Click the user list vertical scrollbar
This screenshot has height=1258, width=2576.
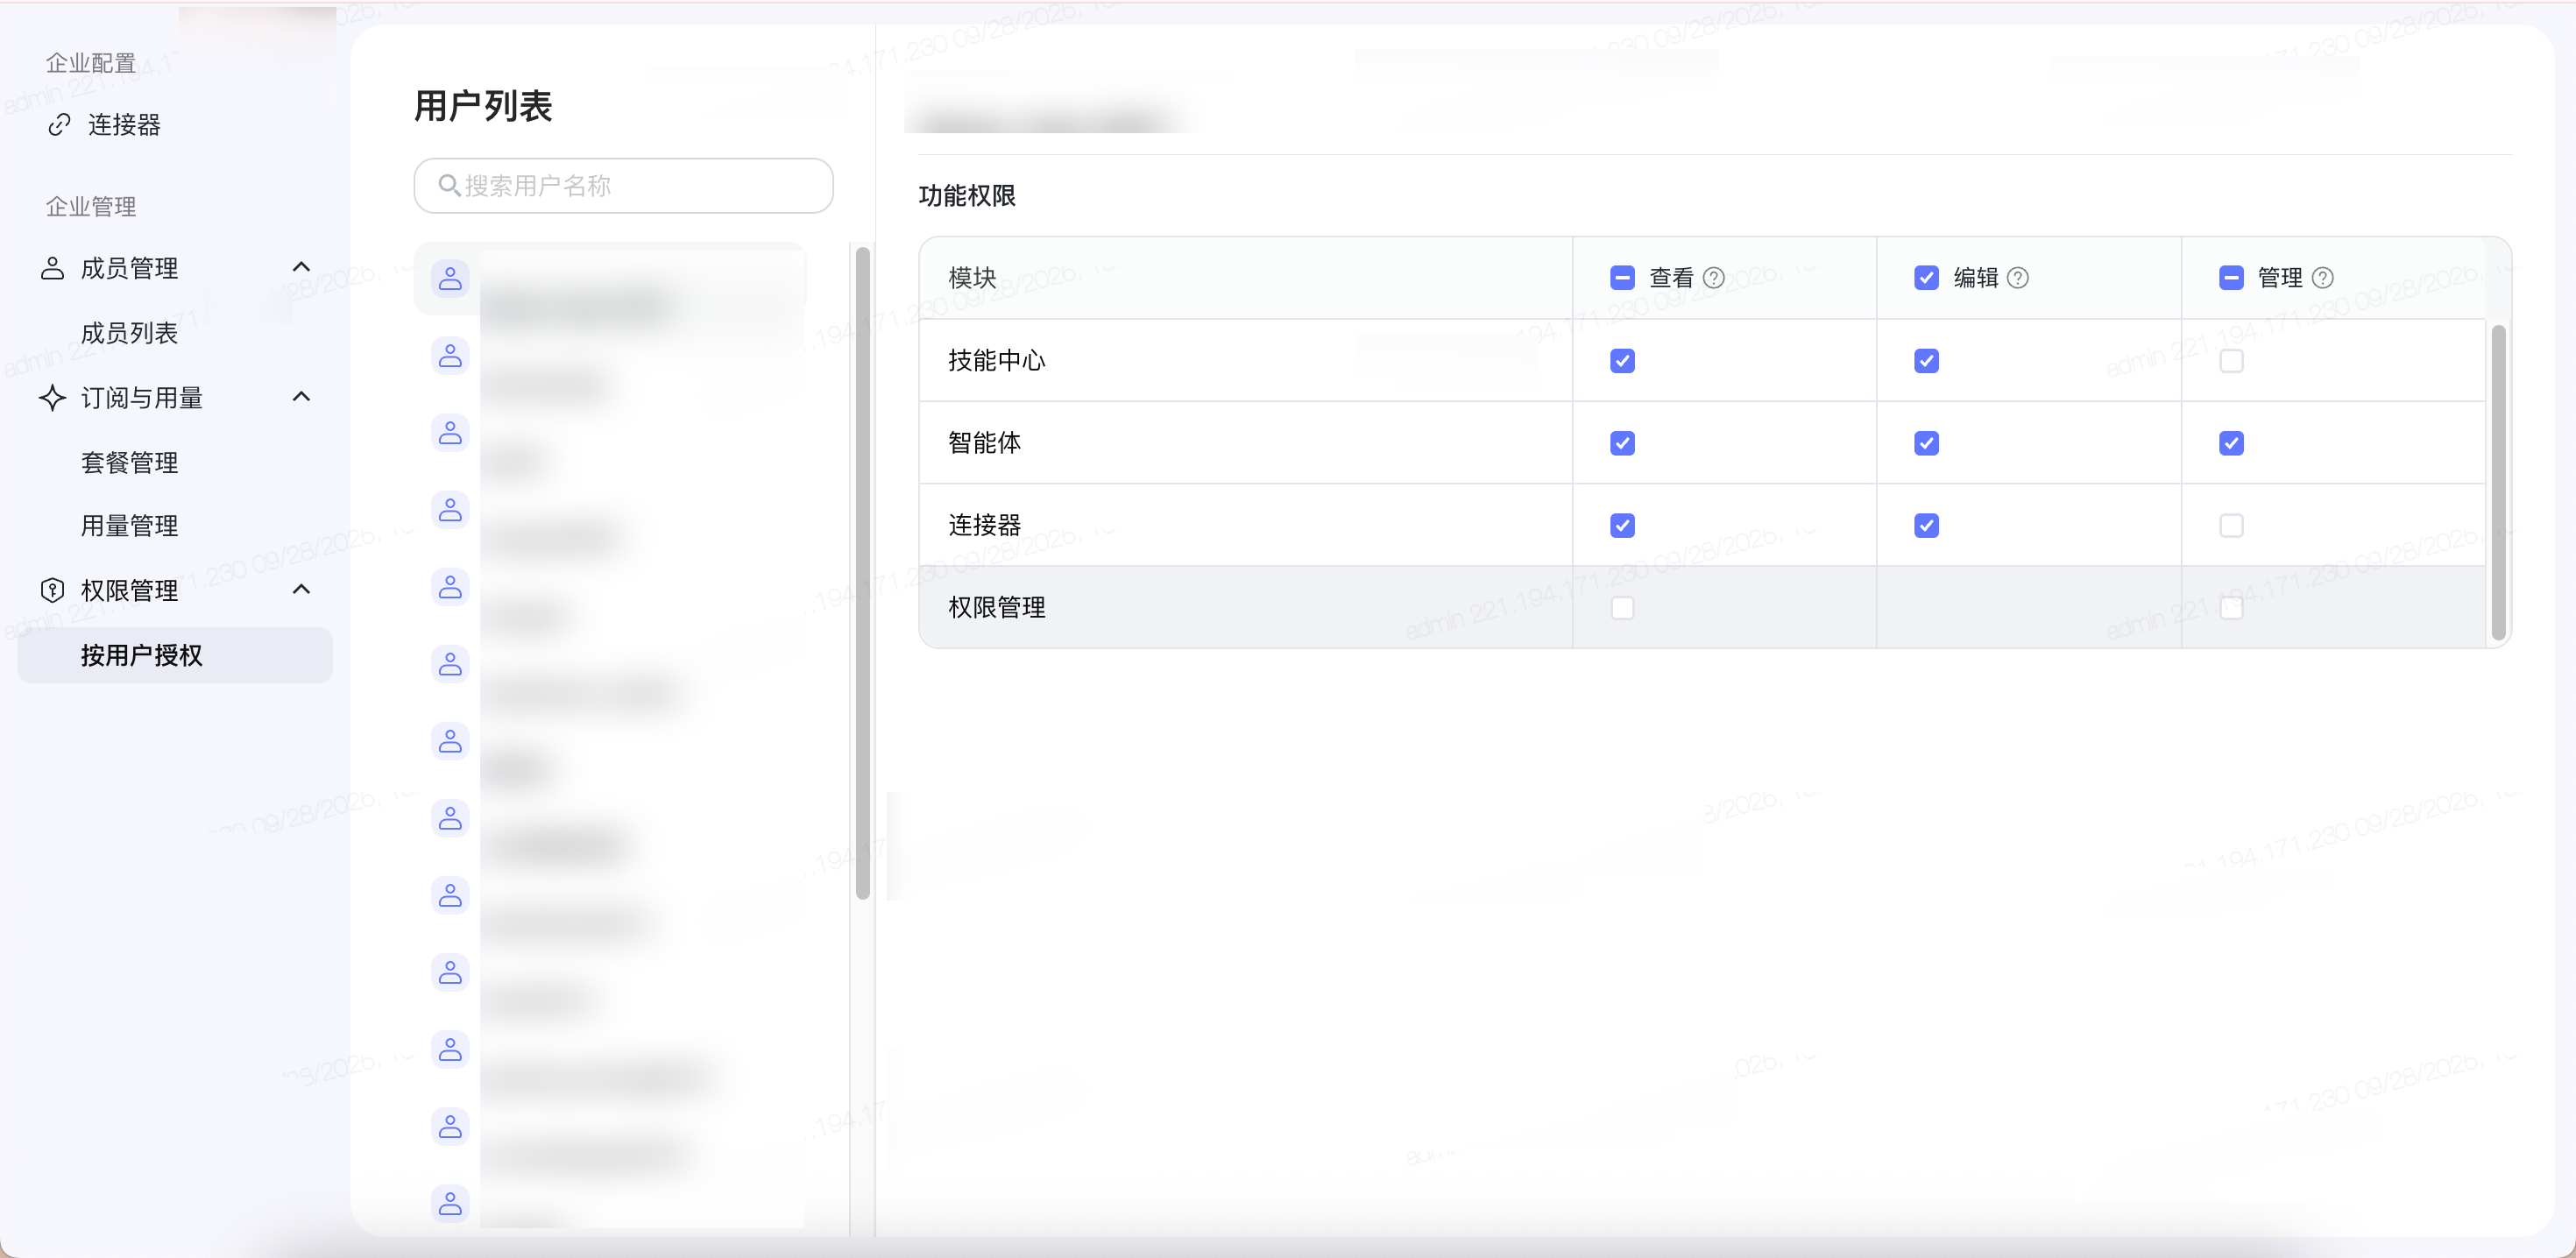coord(863,573)
